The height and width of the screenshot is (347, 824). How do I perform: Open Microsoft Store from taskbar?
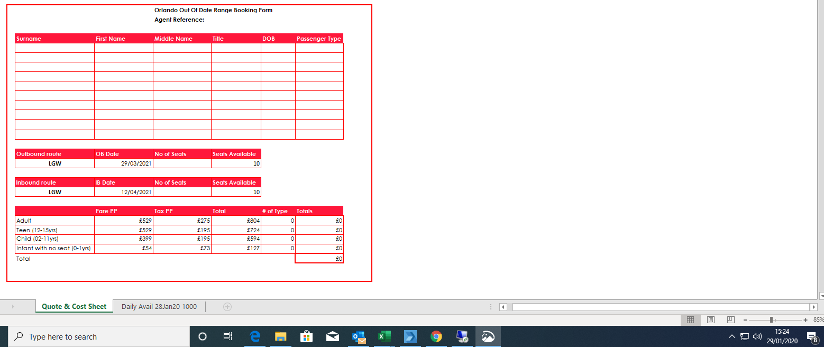[306, 336]
